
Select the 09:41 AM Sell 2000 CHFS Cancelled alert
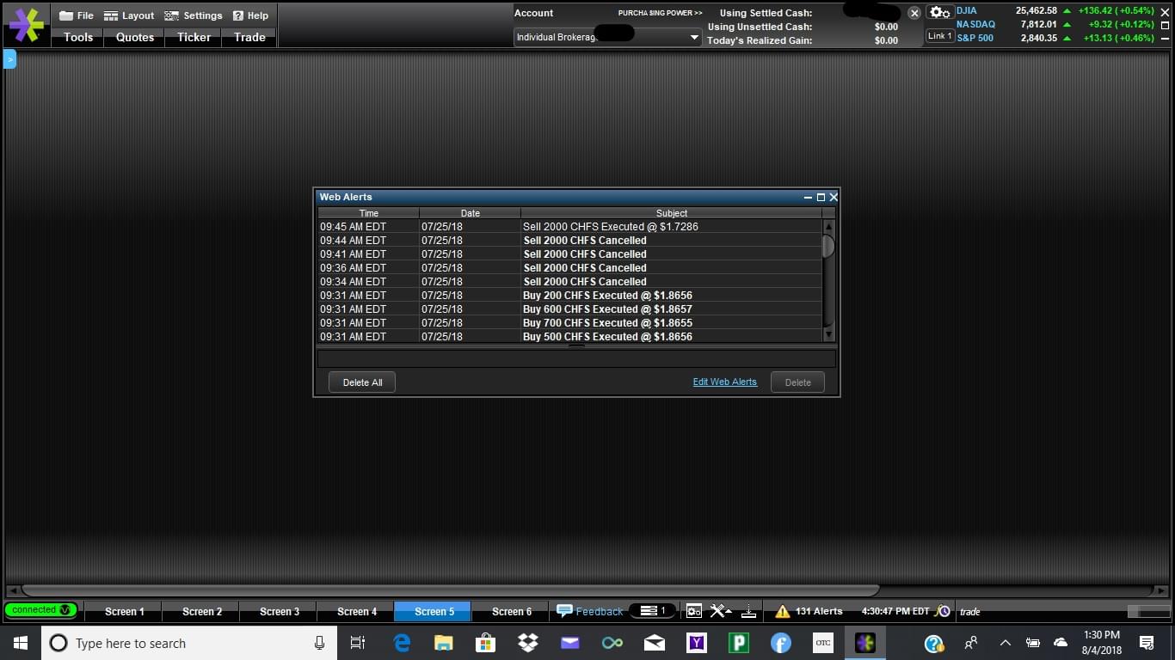[x=569, y=254]
